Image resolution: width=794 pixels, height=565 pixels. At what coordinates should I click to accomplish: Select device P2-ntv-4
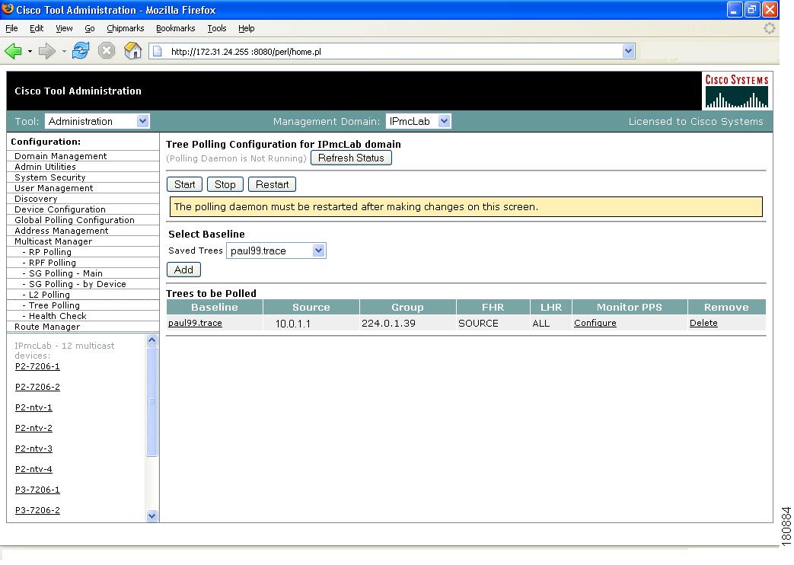pos(33,469)
